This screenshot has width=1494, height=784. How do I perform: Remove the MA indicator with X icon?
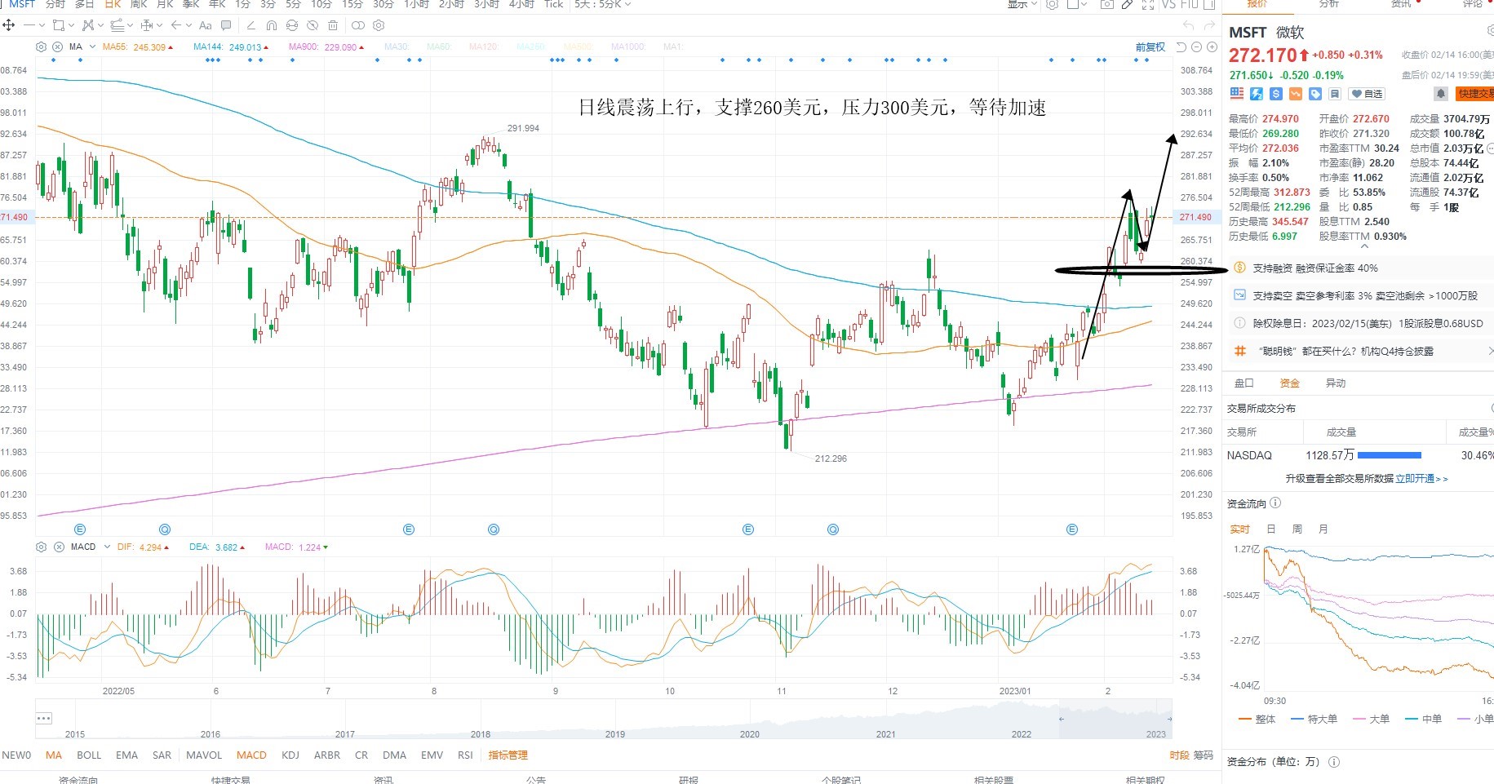click(x=57, y=47)
